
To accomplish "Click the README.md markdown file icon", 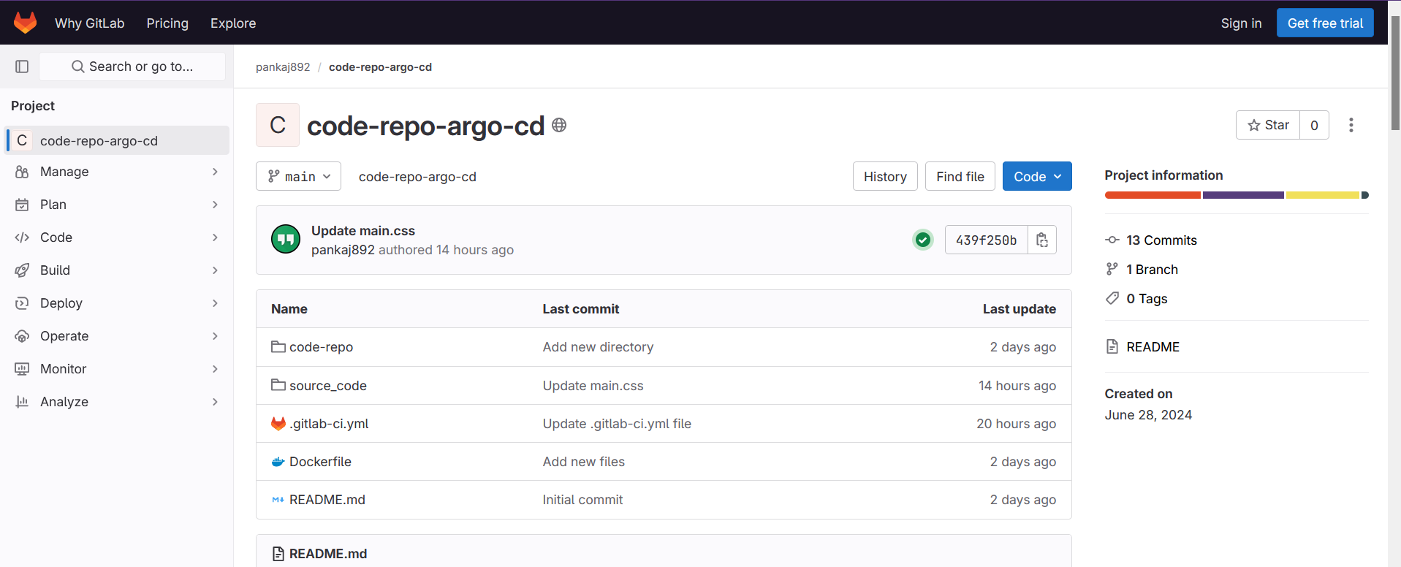I will [278, 500].
